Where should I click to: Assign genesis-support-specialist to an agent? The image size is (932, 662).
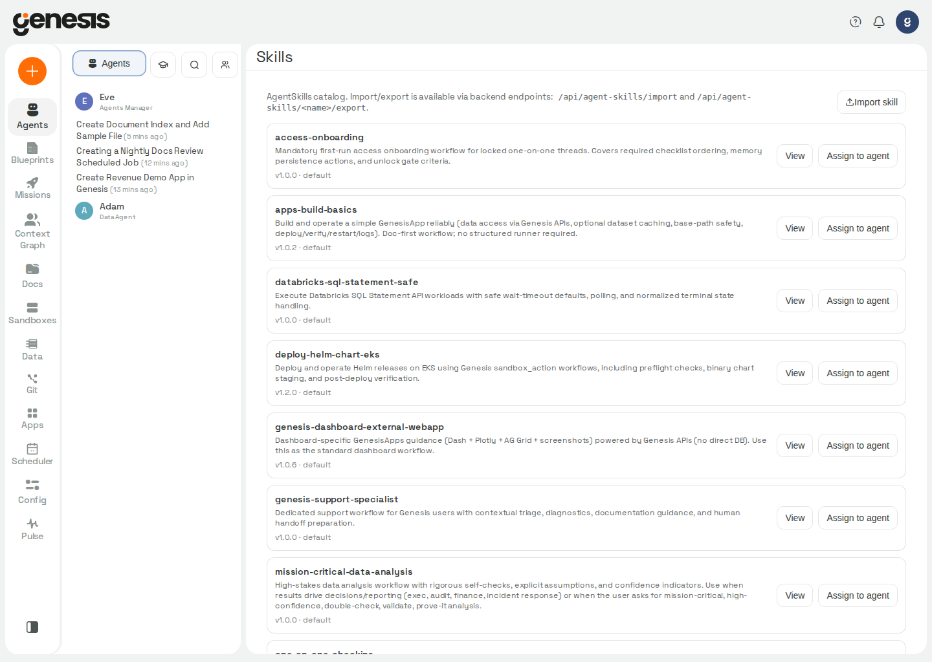[858, 518]
